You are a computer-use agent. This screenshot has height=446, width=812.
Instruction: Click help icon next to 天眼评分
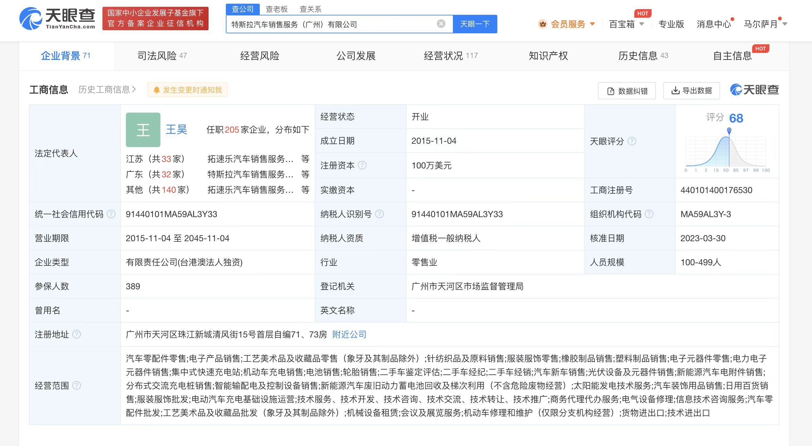pos(632,141)
